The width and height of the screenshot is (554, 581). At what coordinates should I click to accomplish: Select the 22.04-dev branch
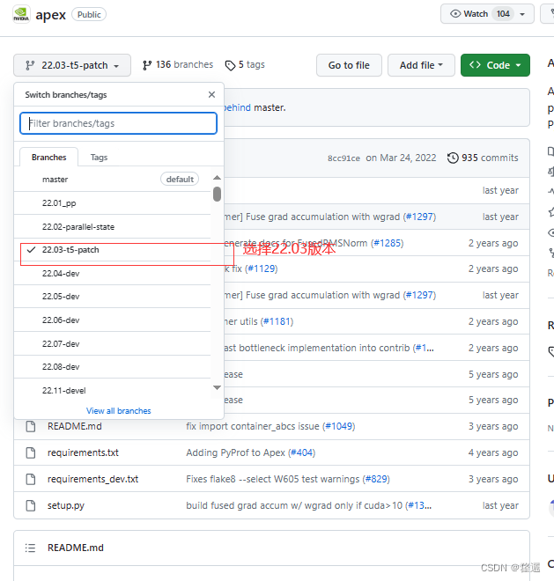(x=112, y=273)
